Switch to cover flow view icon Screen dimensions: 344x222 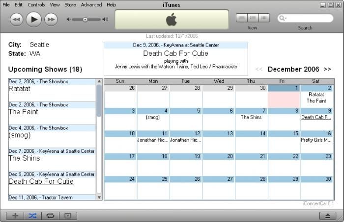264,18
